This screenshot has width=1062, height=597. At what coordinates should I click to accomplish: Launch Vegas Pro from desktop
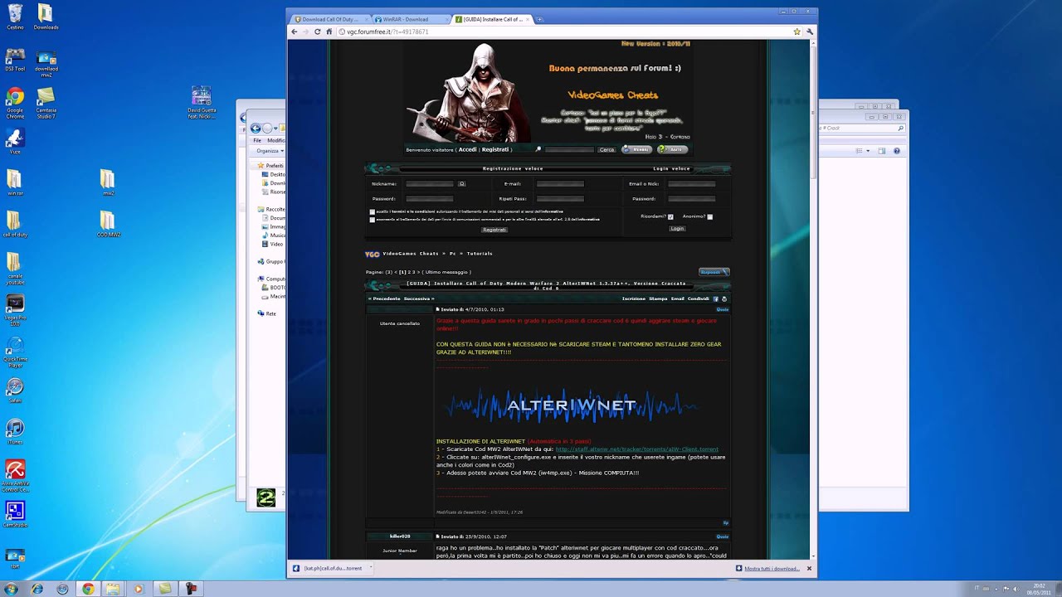pos(15,308)
